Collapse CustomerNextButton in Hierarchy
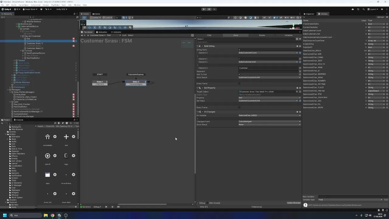389x219 pixels. point(17,26)
